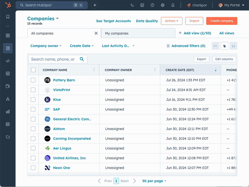Expand the Company owner filter dropdown
The image size is (249, 187).
click(x=46, y=46)
